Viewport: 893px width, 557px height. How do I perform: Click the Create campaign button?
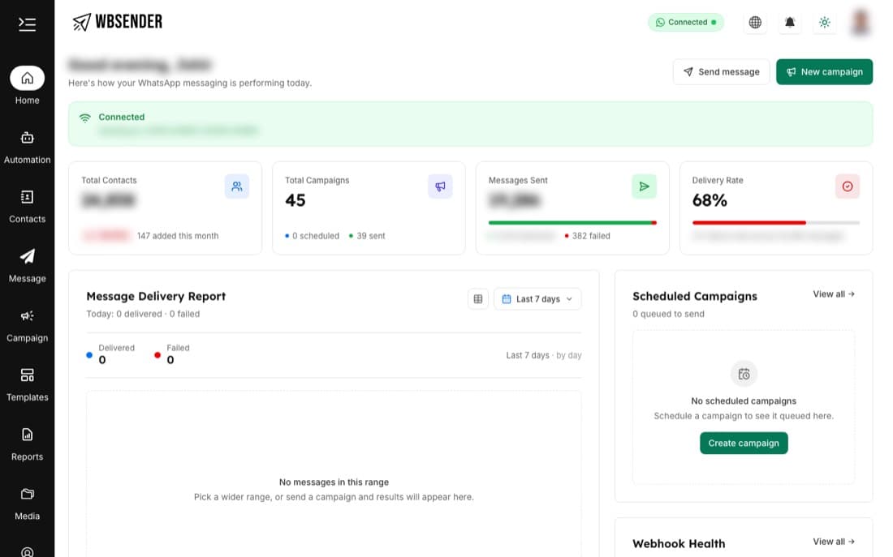743,443
